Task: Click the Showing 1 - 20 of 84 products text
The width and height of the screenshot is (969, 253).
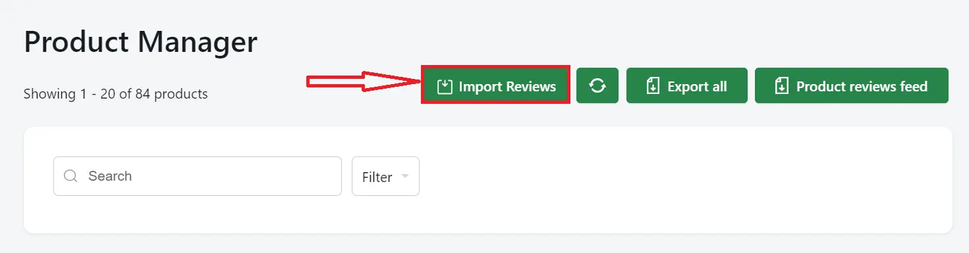Action: point(116,94)
